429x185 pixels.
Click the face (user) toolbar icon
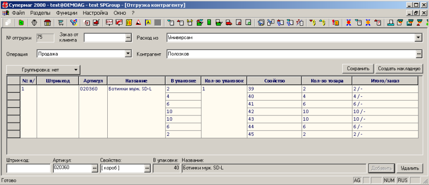point(34,23)
